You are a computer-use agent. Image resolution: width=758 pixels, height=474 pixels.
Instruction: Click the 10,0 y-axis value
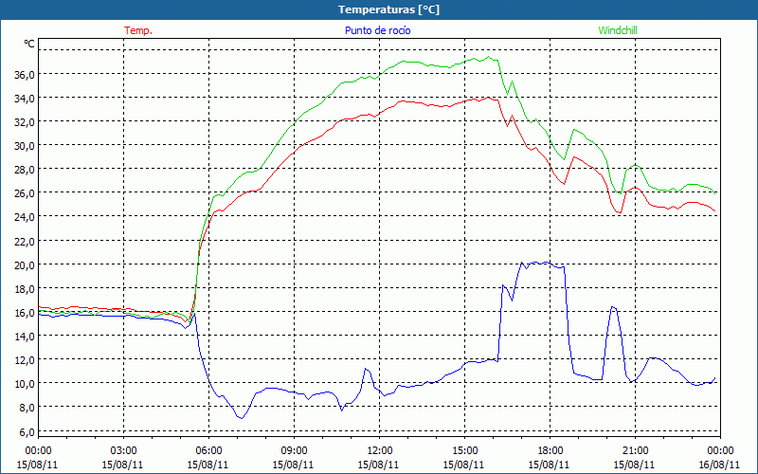pyautogui.click(x=25, y=384)
